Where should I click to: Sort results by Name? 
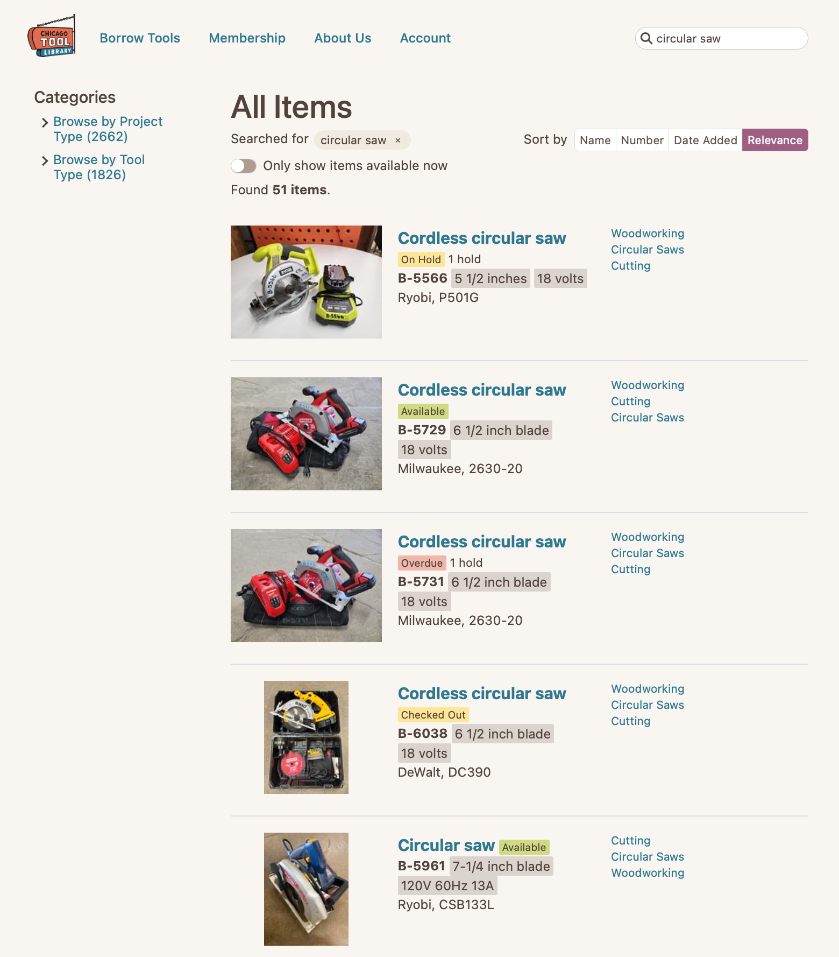pos(595,140)
